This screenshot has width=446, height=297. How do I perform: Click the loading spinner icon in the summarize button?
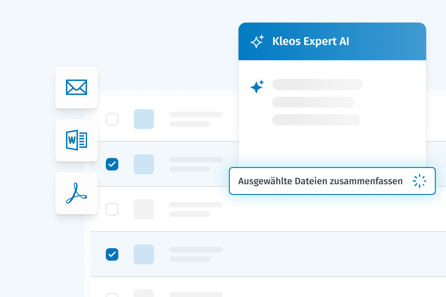(419, 181)
